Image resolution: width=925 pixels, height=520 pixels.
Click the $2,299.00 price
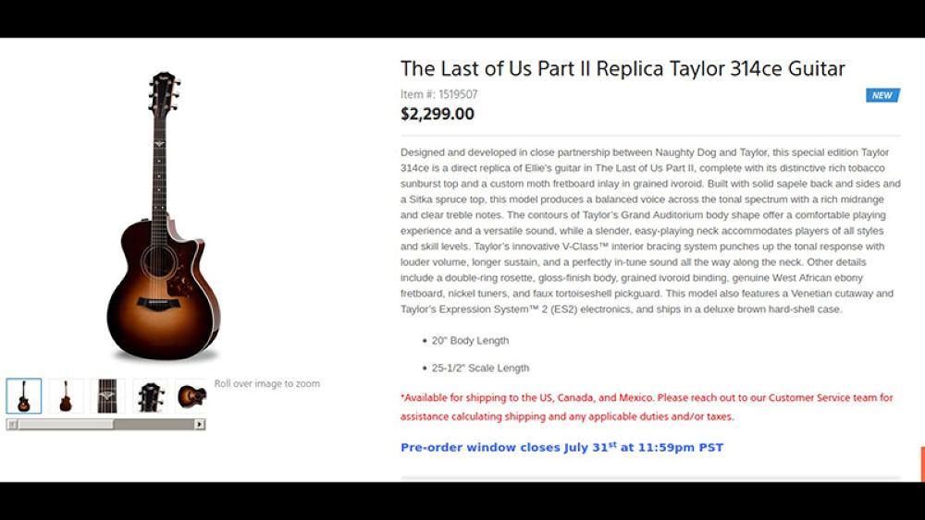pyautogui.click(x=438, y=115)
